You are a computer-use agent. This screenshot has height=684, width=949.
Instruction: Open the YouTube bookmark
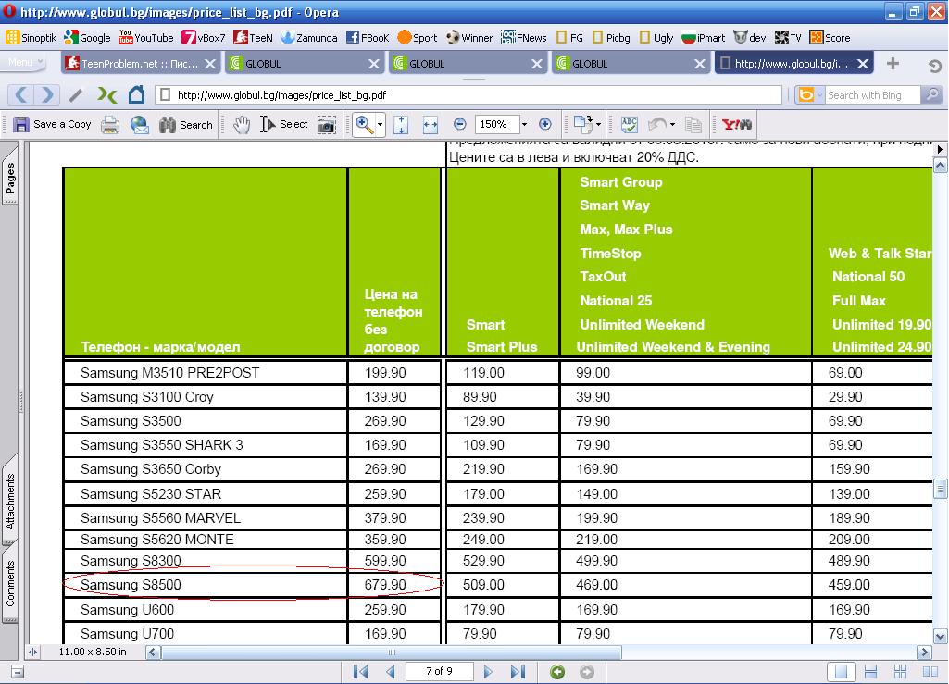(146, 38)
